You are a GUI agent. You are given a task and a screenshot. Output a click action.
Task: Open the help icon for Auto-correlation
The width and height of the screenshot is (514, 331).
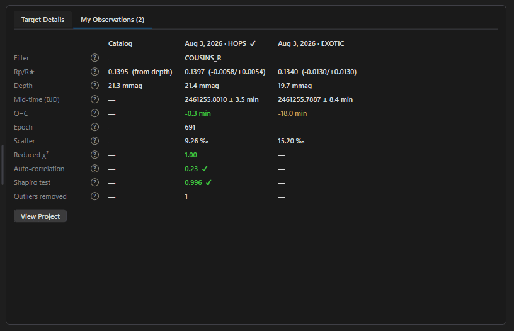(x=94, y=169)
